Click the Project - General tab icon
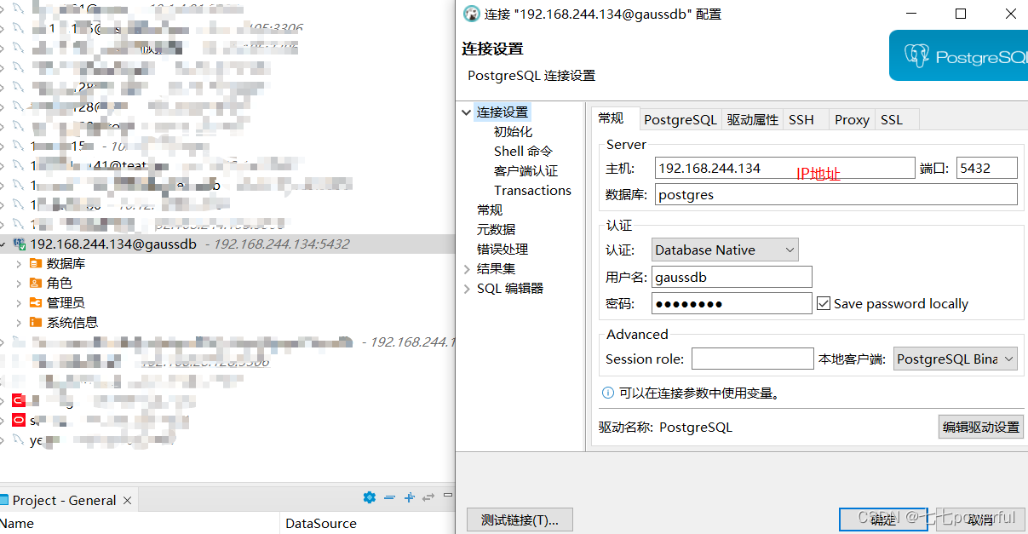The height and width of the screenshot is (534, 1028). [x=4, y=501]
